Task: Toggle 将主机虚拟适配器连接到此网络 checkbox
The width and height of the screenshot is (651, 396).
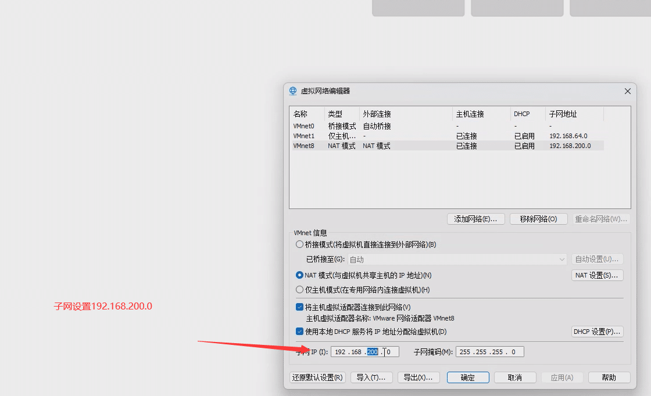Action: tap(300, 307)
